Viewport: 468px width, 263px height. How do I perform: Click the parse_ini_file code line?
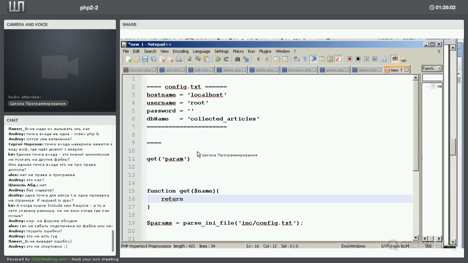[225, 223]
